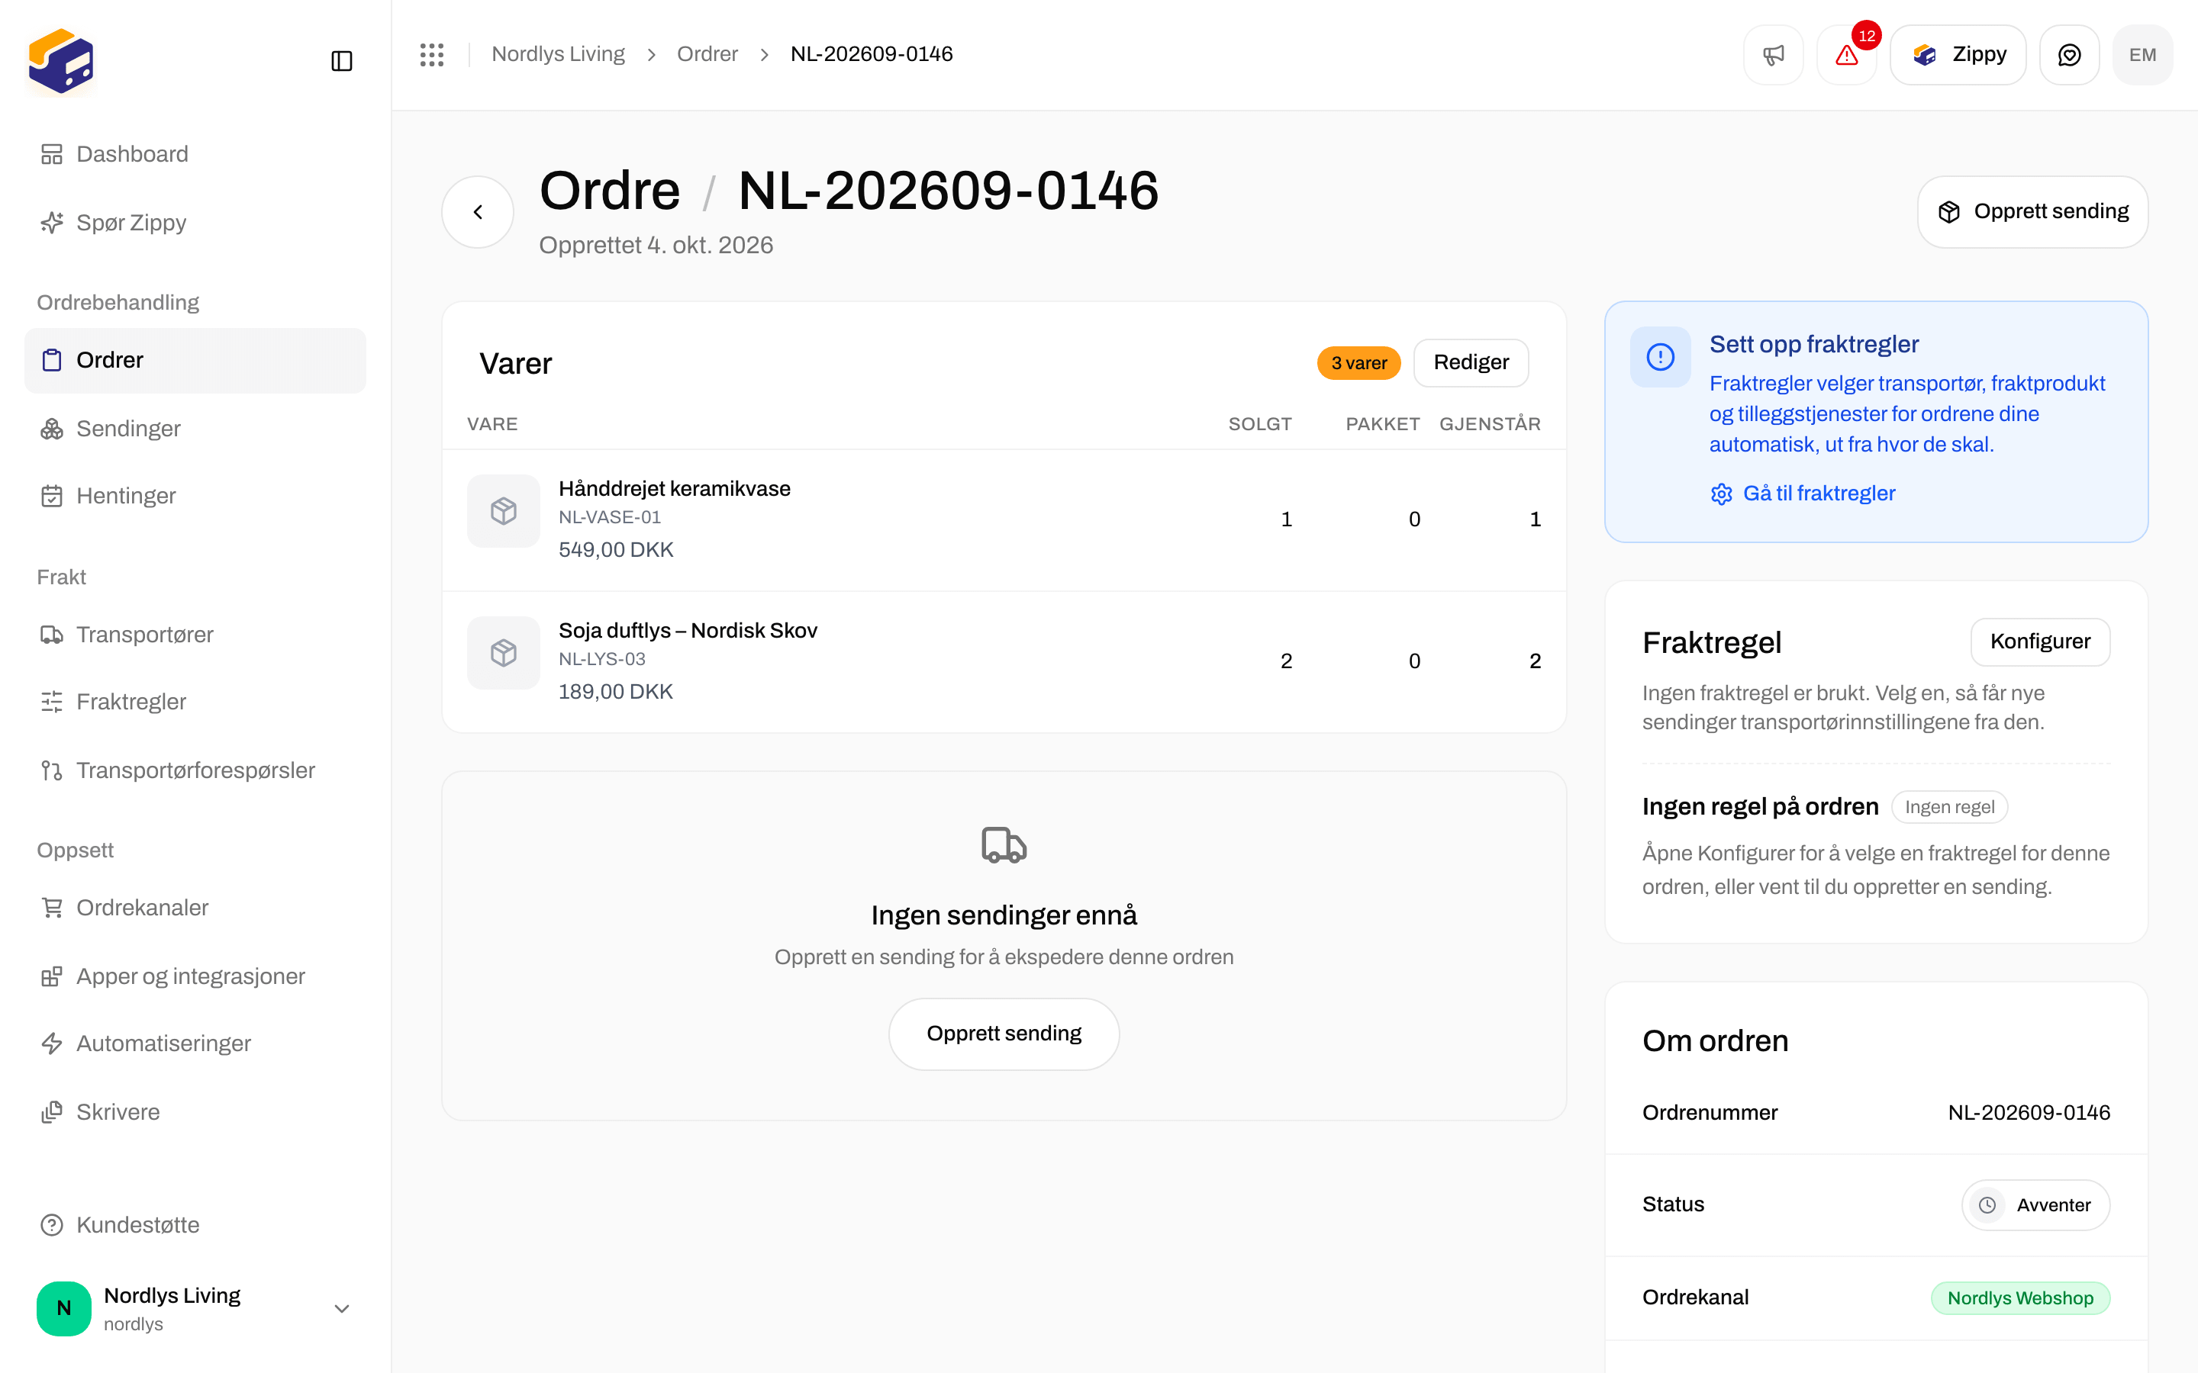Click the 189,00 DKK price
The image size is (2198, 1373).
pos(616,692)
